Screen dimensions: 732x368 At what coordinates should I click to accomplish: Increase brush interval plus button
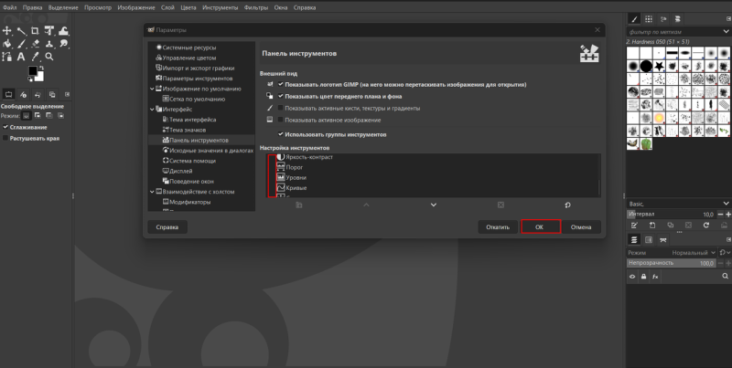[x=728, y=215]
